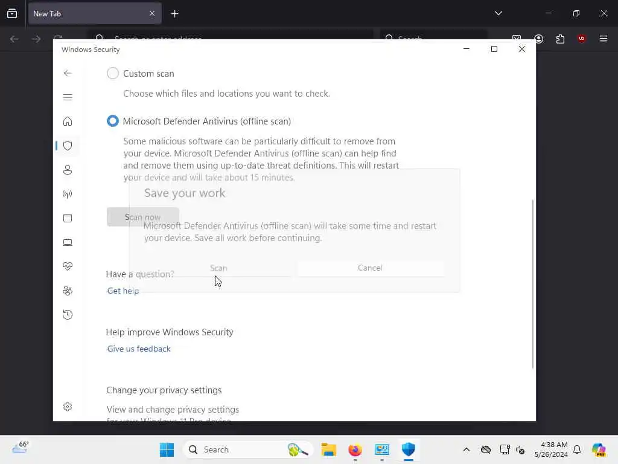Open the weather widget showing 66°
This screenshot has width=618, height=464.
pos(21,448)
